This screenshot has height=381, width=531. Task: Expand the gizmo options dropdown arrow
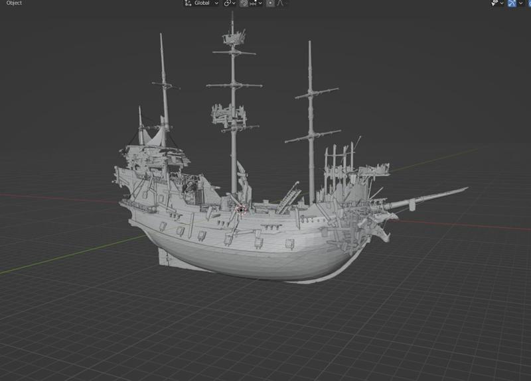521,3
